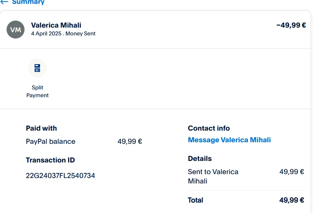
Task: Click the Contact info heading
Action: coord(209,128)
